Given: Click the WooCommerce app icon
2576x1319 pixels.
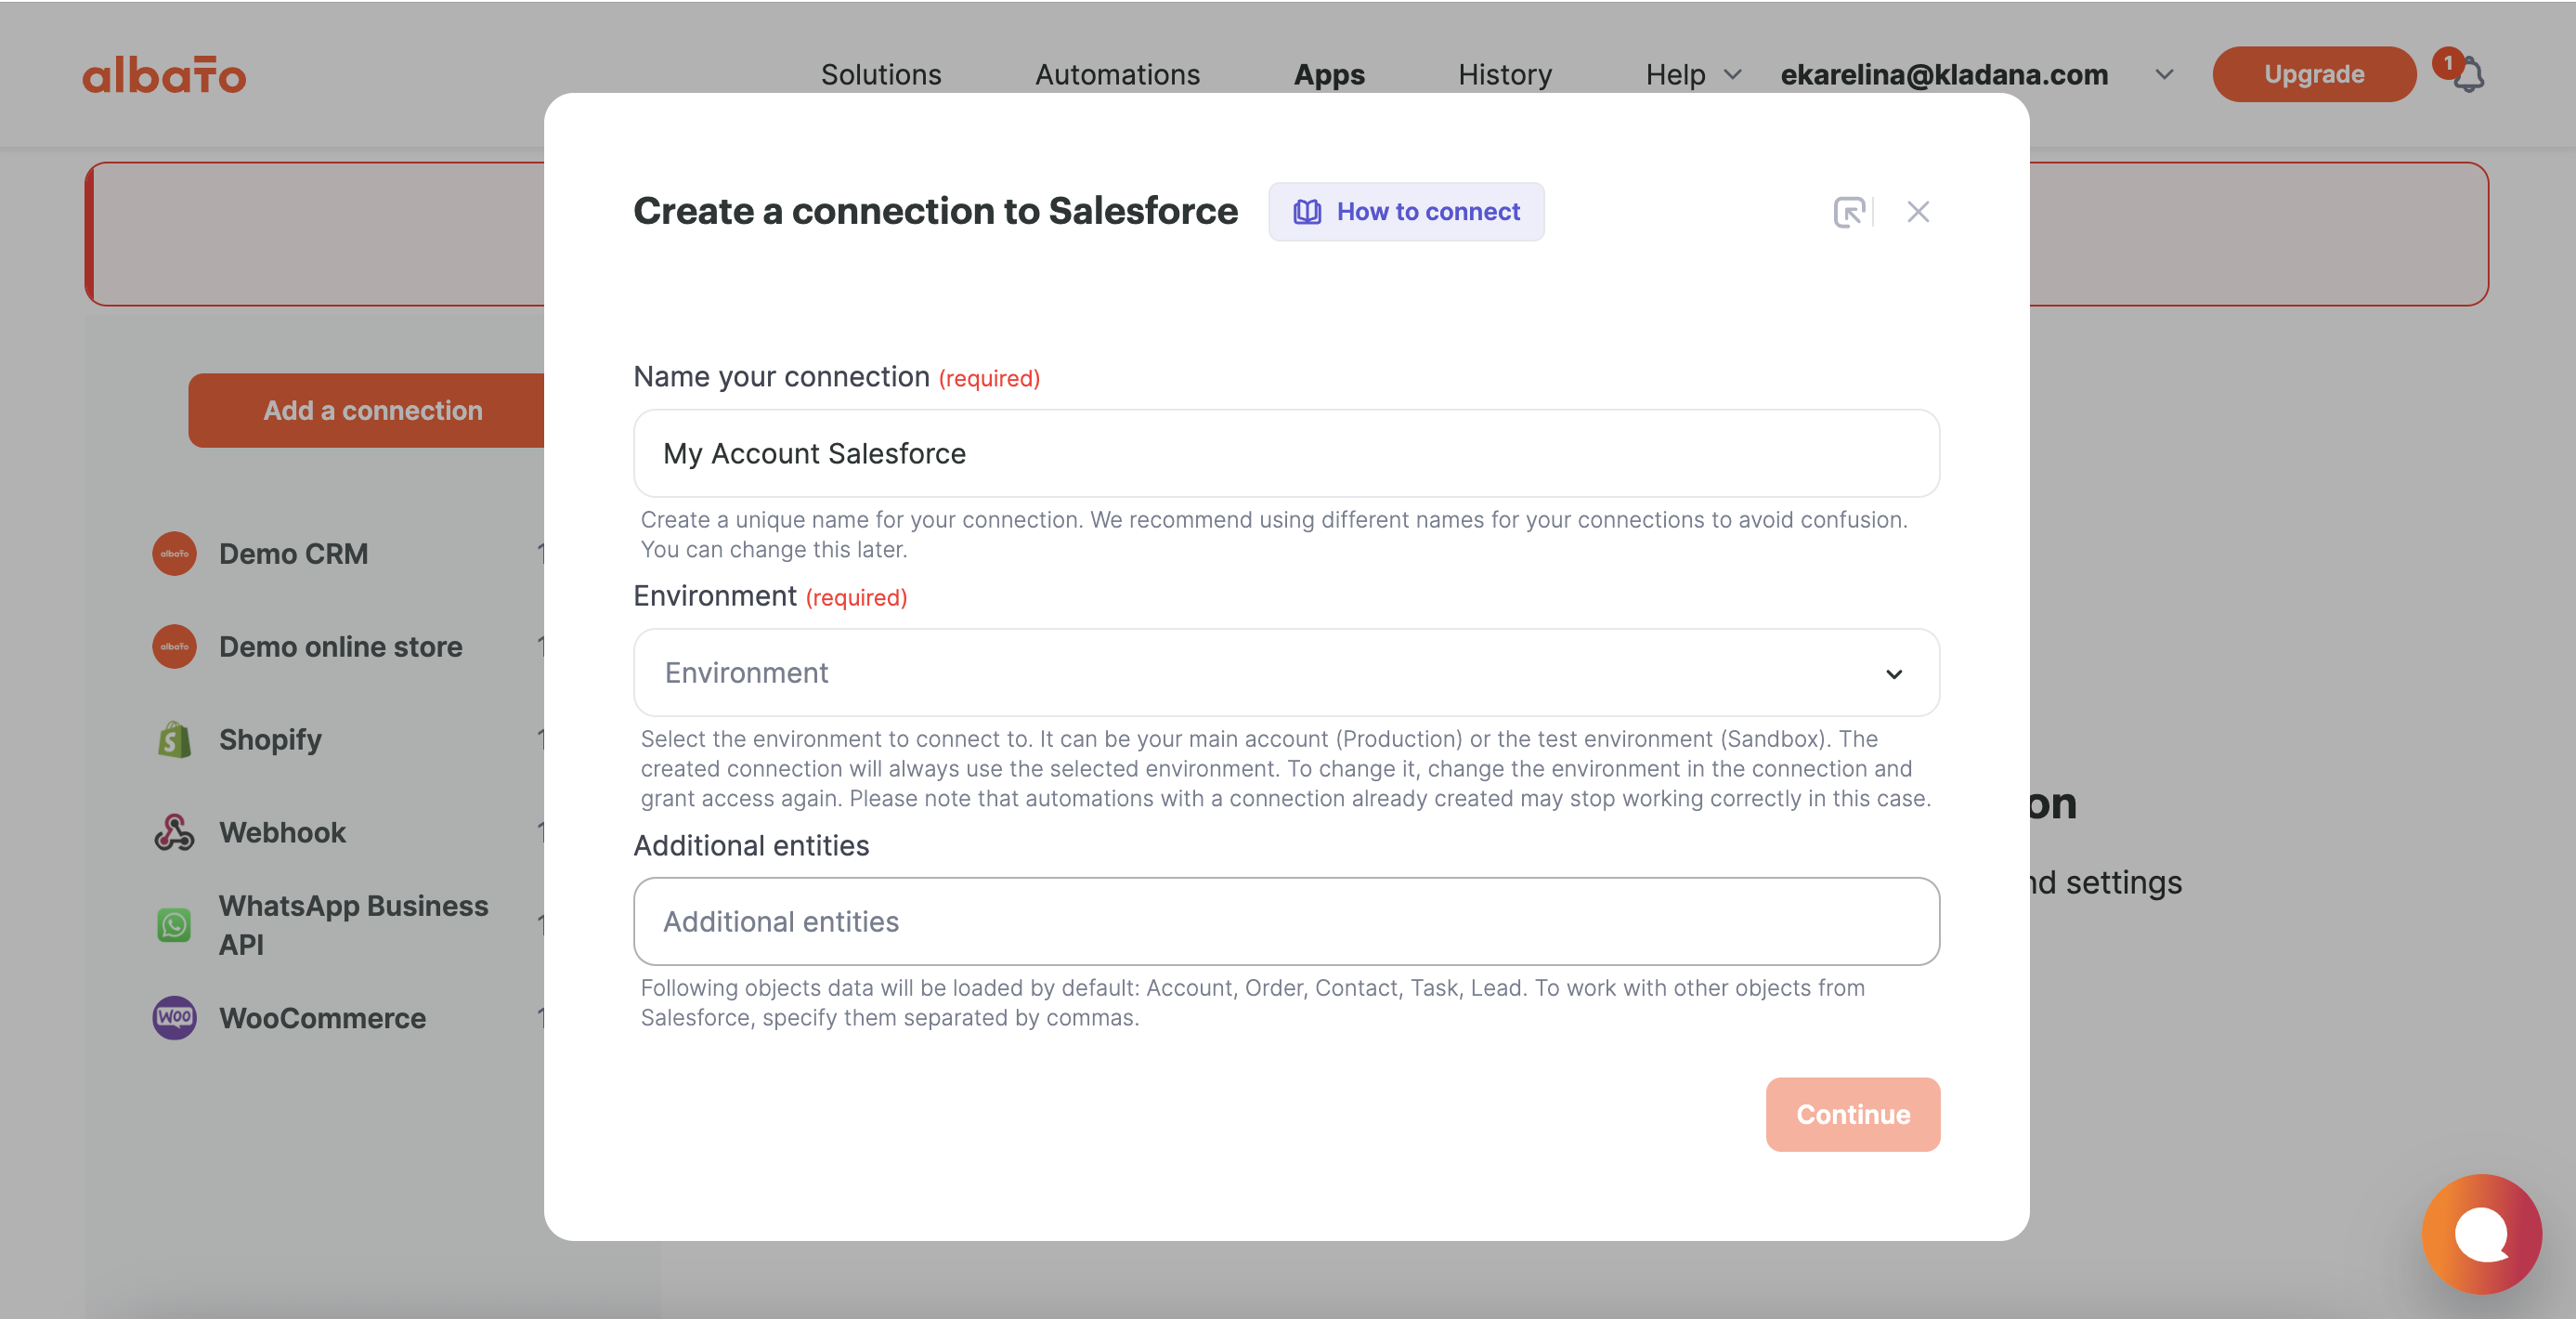Looking at the screenshot, I should click(x=174, y=1017).
